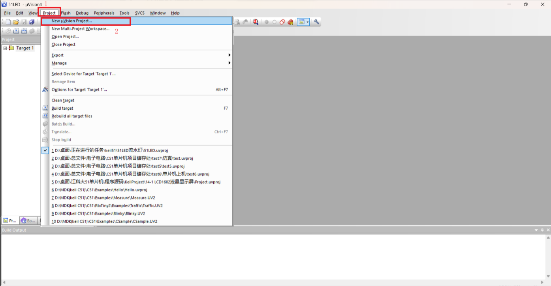Choose New µVision Project menu entry
This screenshot has width=551, height=286.
[x=137, y=21]
